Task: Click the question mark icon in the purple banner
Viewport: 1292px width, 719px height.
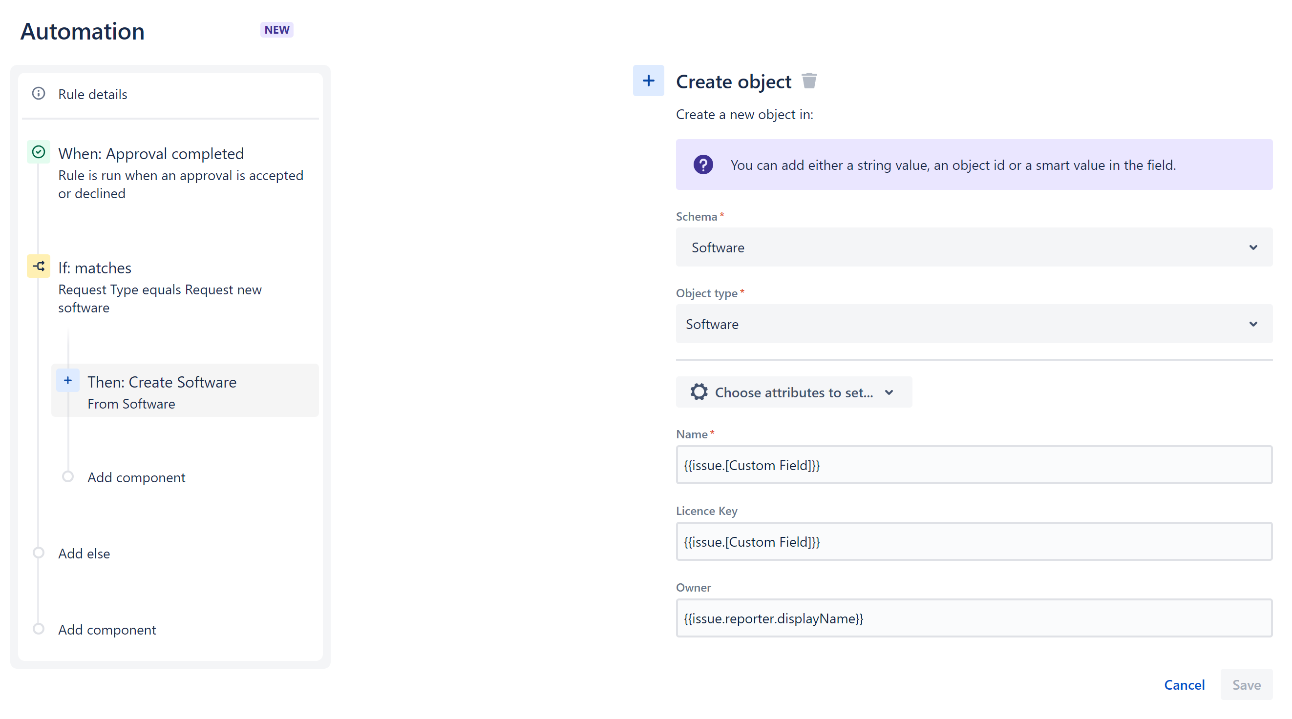Action: 704,164
